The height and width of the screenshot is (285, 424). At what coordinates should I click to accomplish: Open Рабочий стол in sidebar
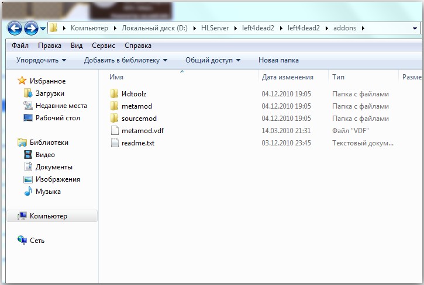point(57,118)
